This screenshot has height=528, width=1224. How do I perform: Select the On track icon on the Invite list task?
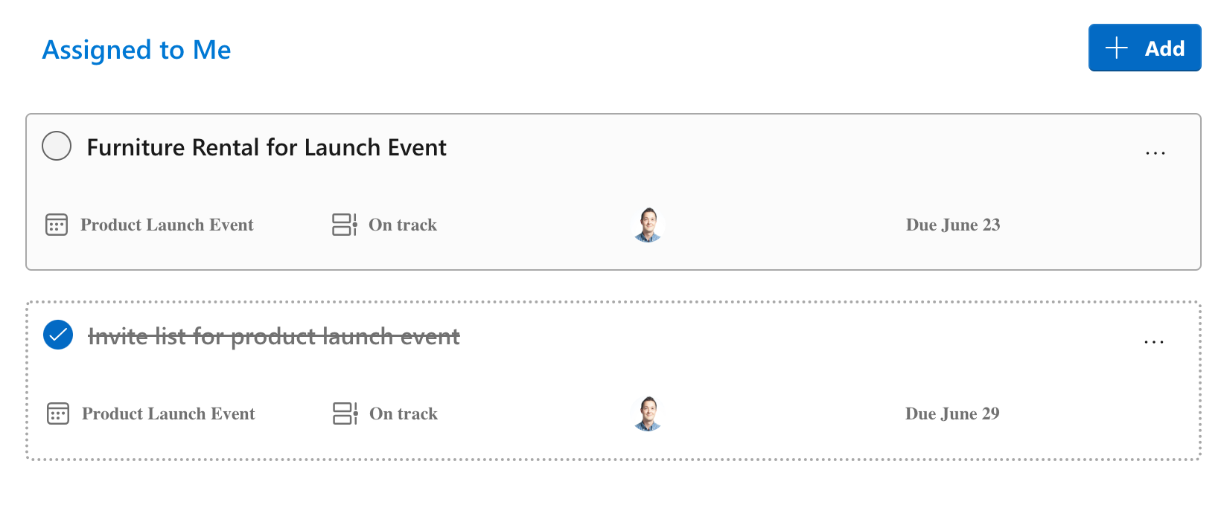tap(344, 413)
